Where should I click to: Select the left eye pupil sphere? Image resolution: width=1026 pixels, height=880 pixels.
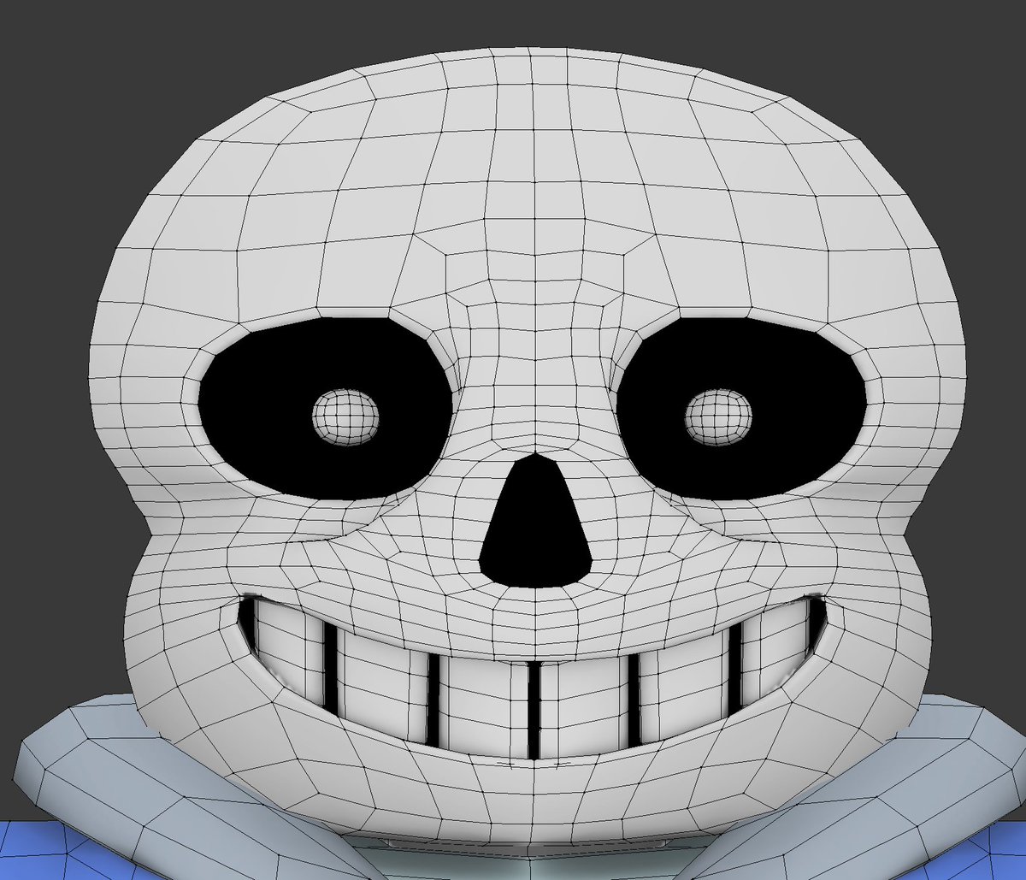345,418
